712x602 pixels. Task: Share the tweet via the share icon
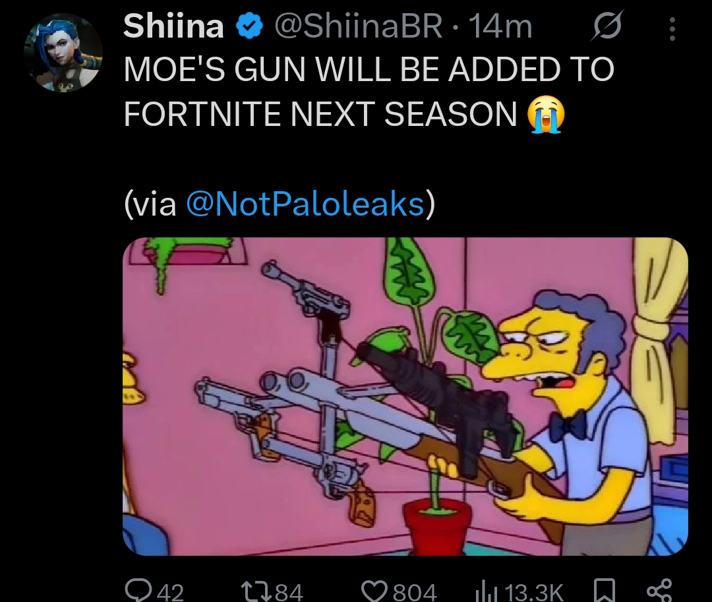tap(659, 591)
